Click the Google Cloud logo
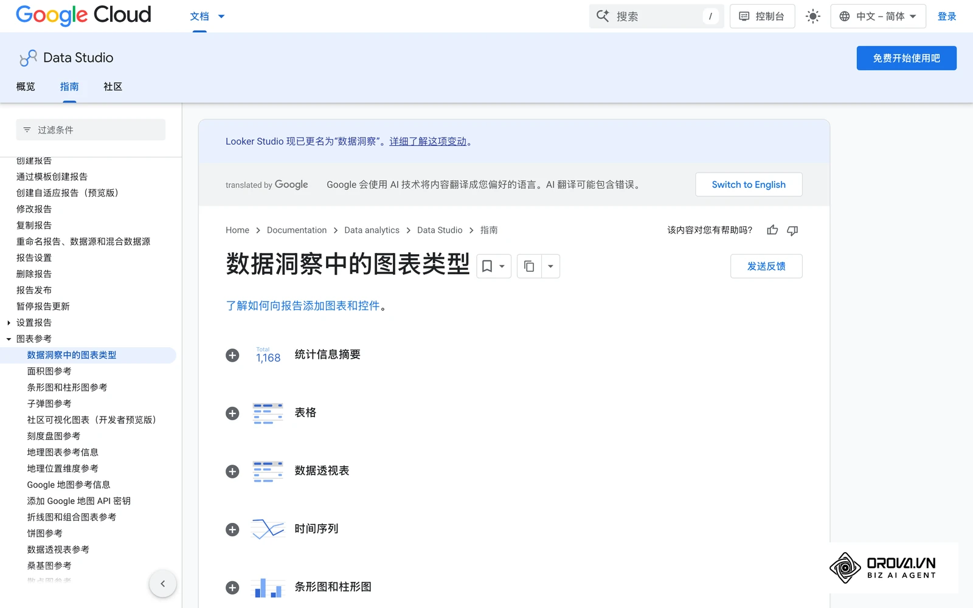The image size is (973, 608). (83, 15)
